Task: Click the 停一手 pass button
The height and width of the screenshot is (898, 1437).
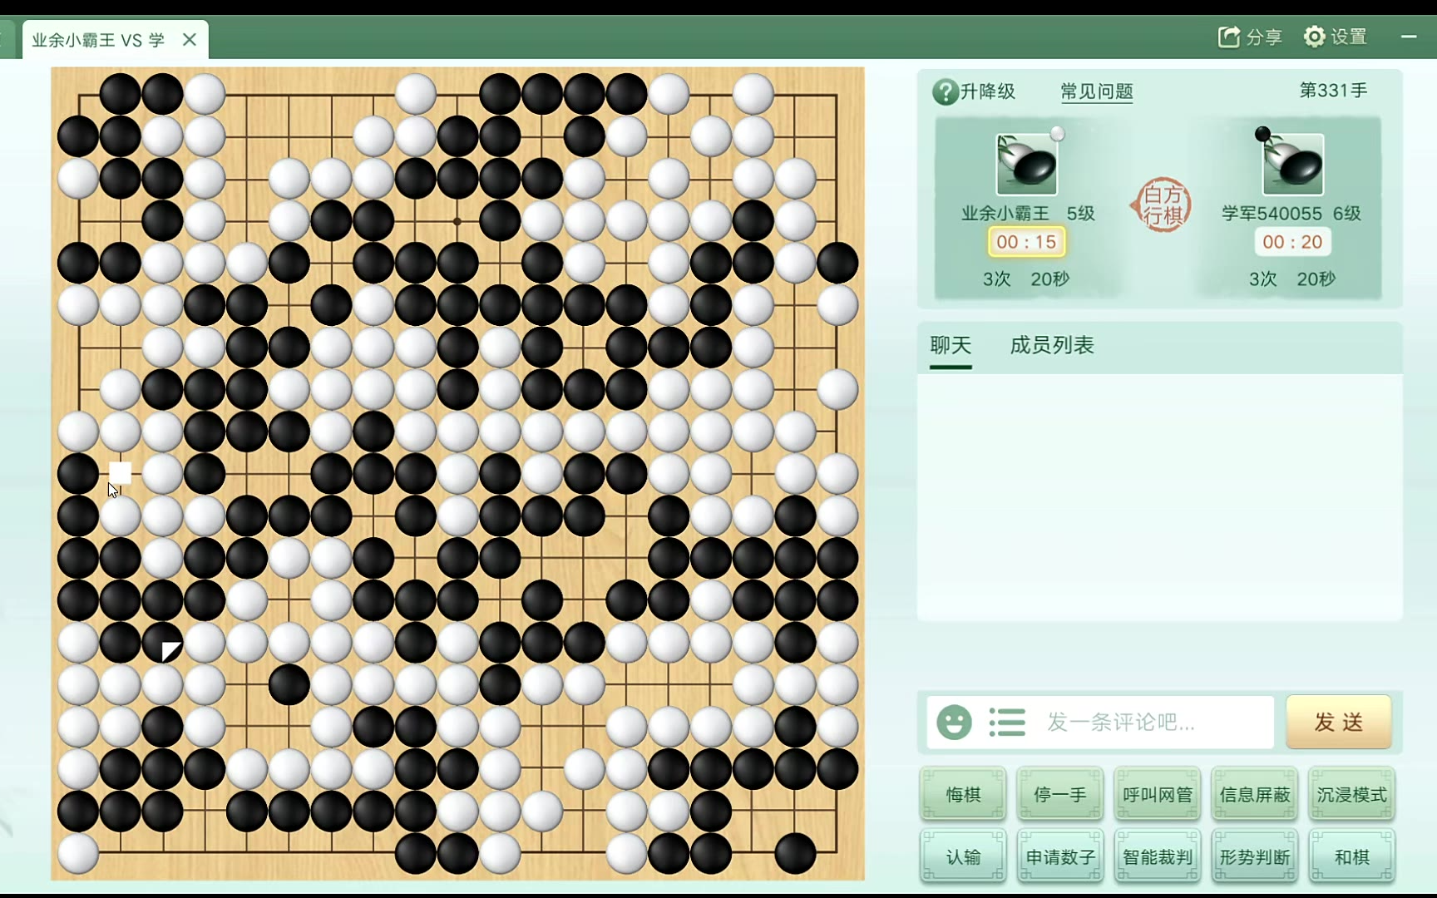Action: point(1060,794)
